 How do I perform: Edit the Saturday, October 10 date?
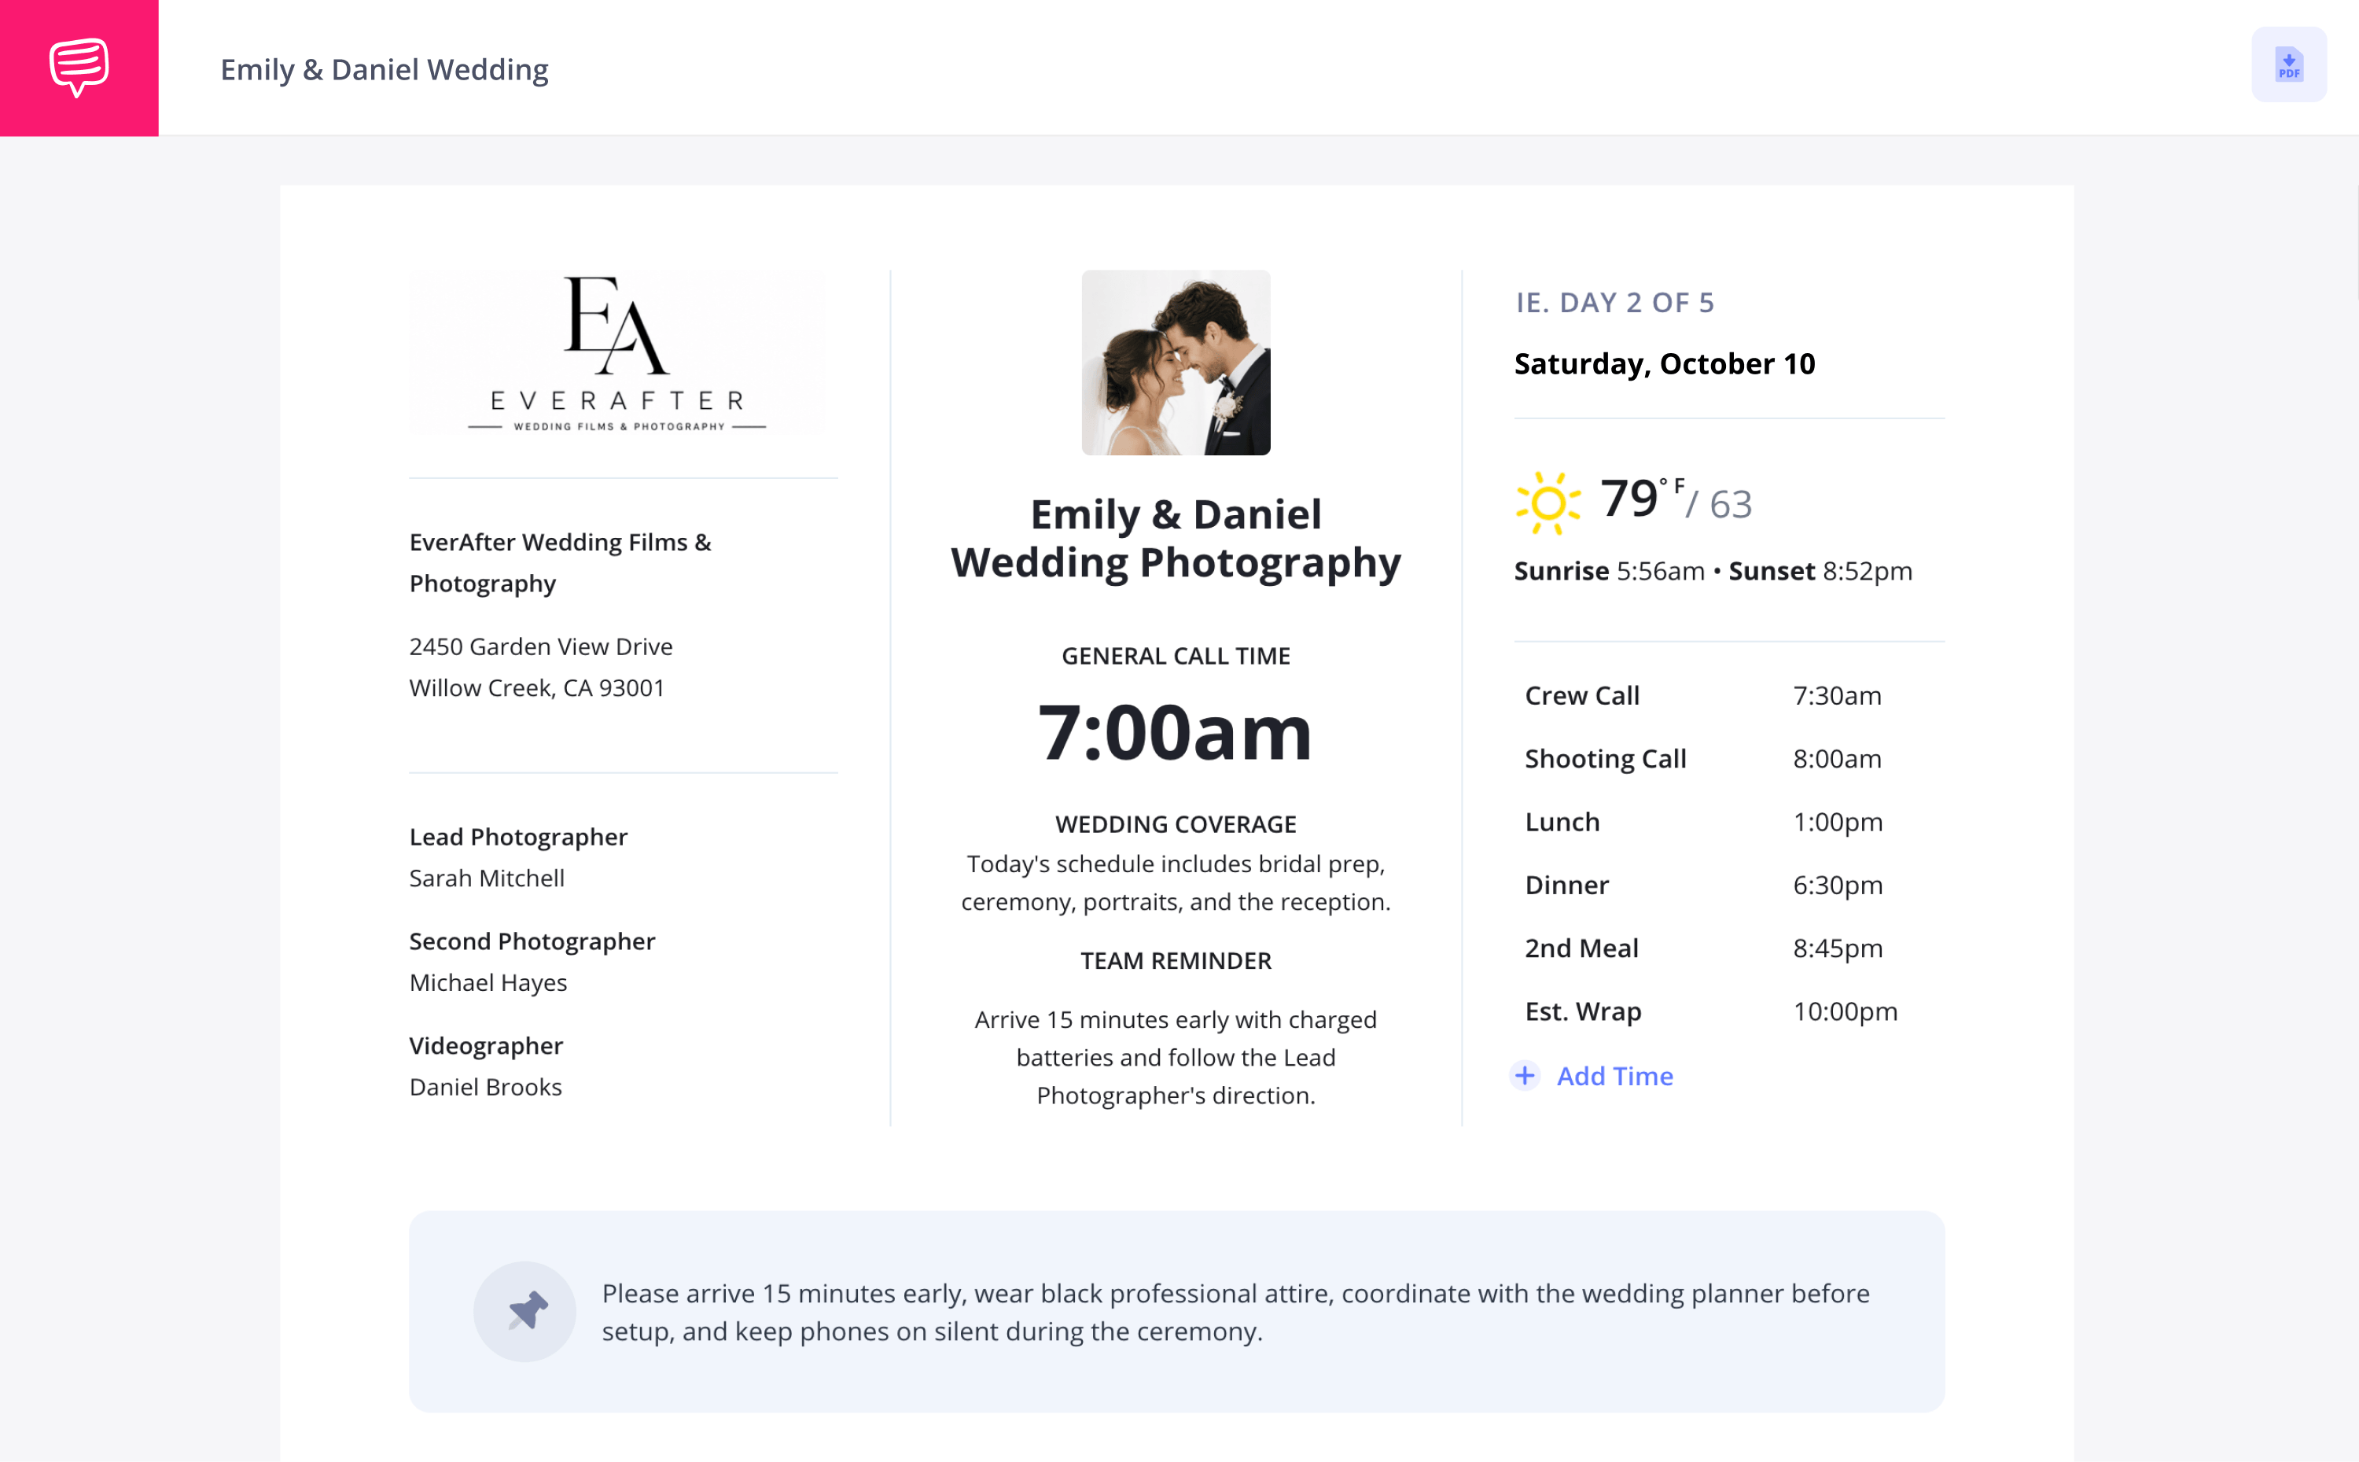click(x=1664, y=363)
